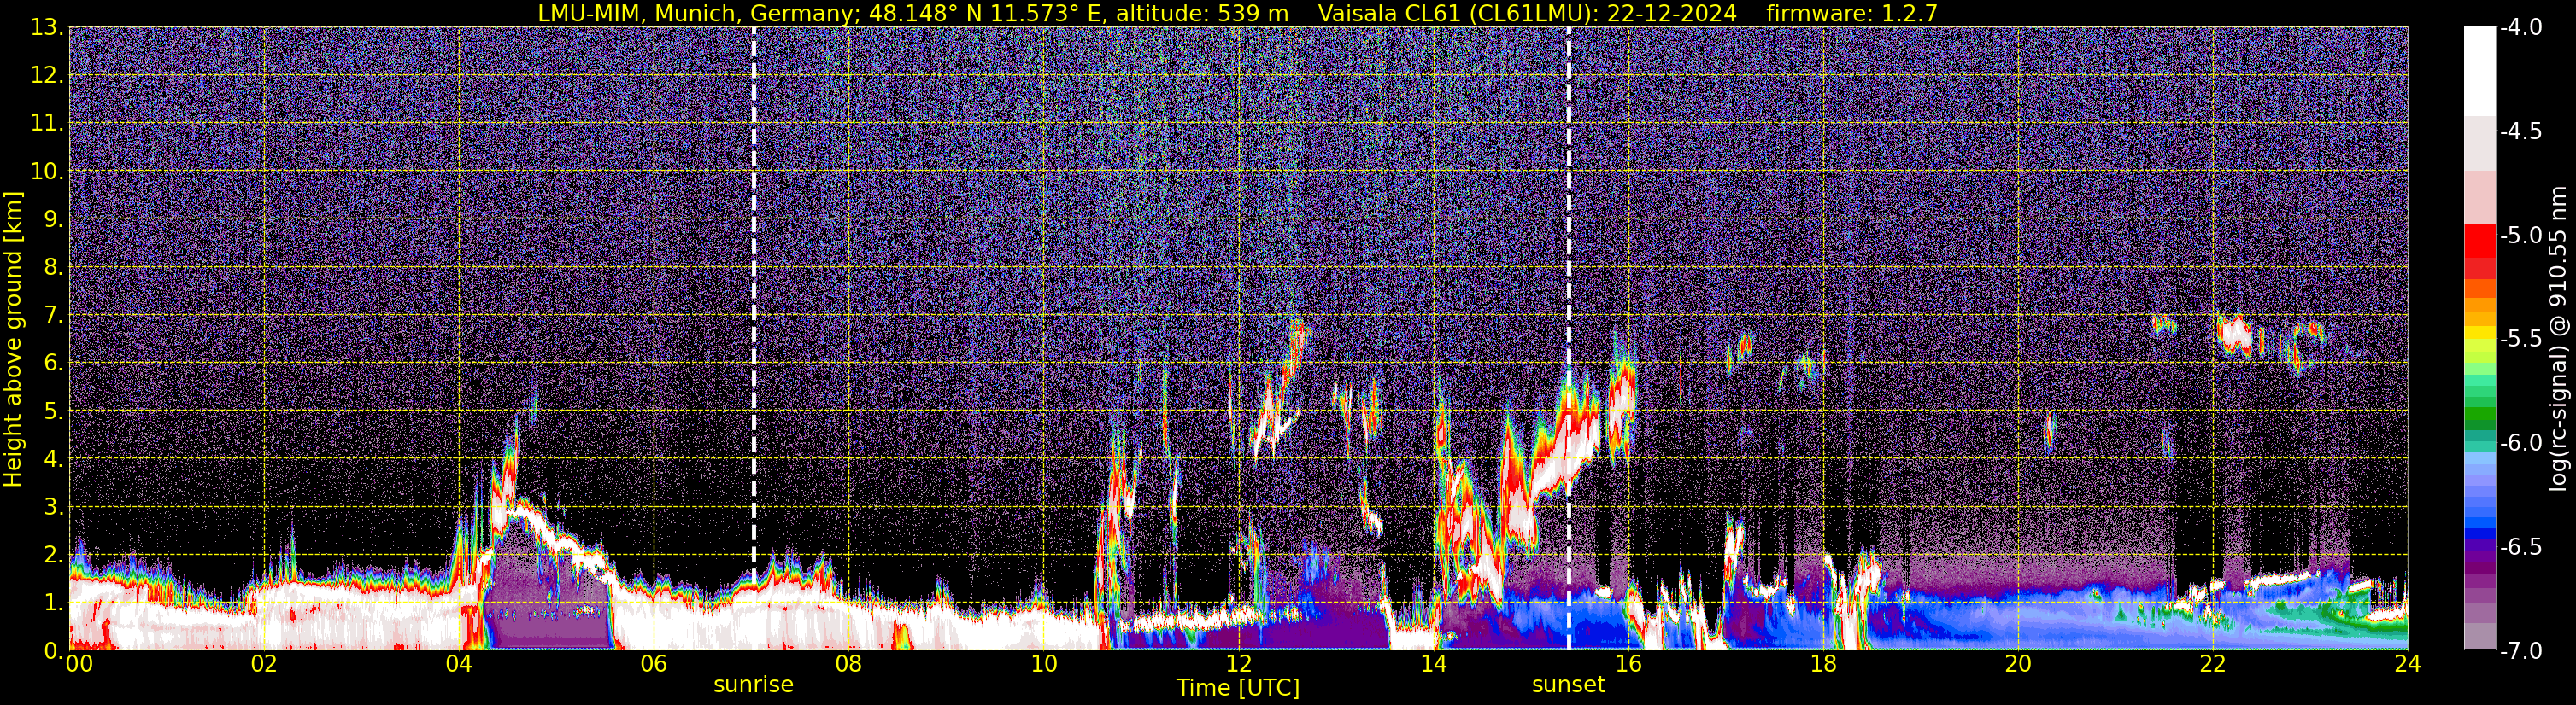Image resolution: width=2576 pixels, height=705 pixels.
Task: Click the red segment of the colorbar
Action: pyautogui.click(x=2479, y=242)
